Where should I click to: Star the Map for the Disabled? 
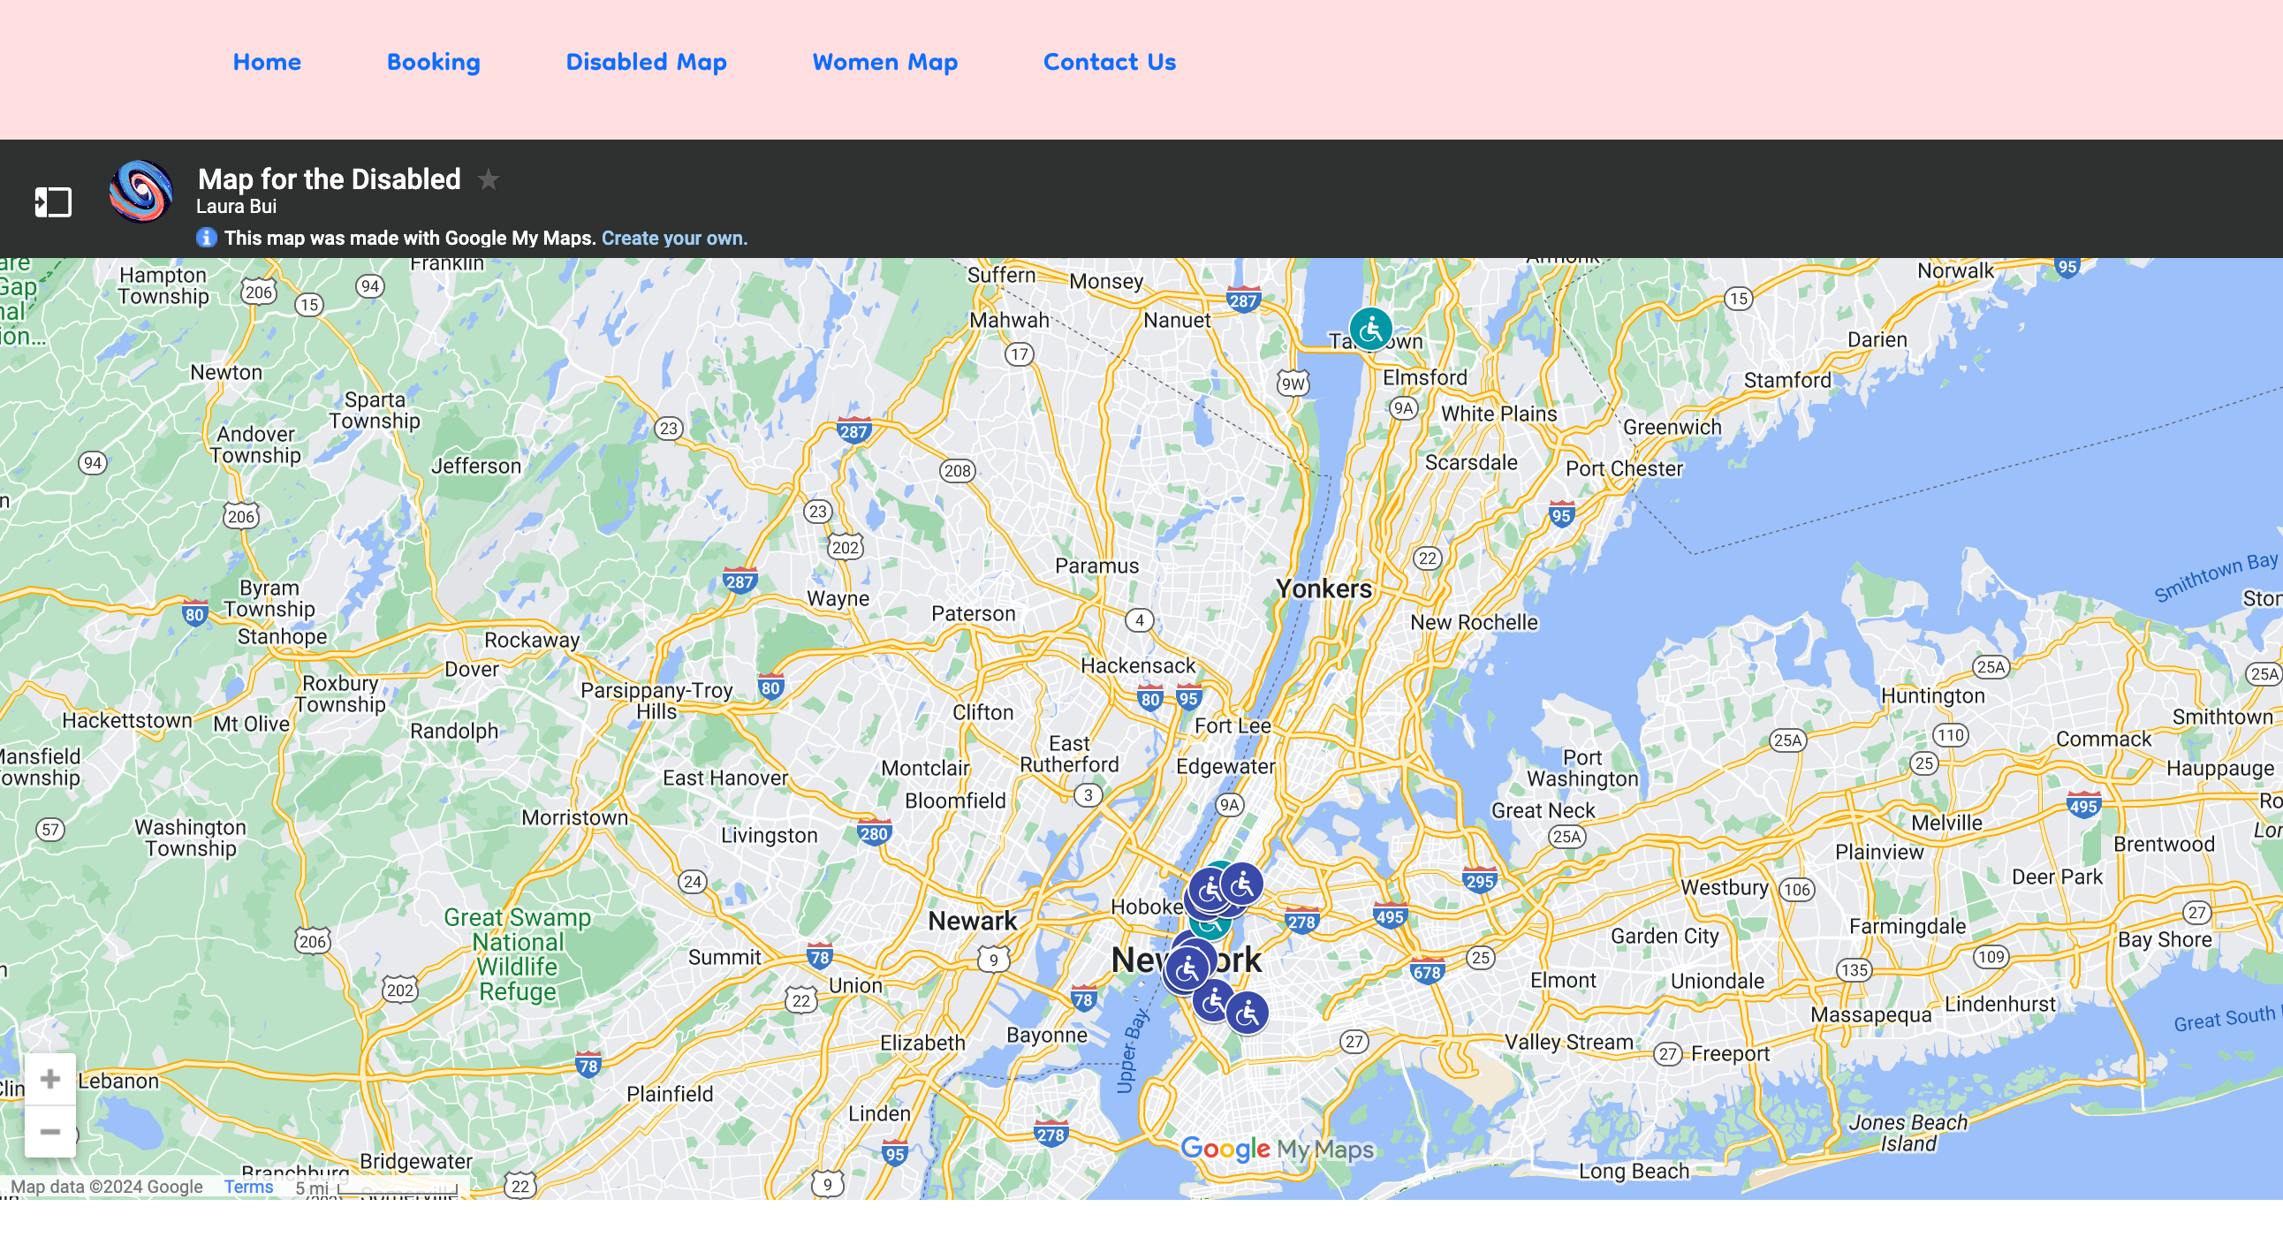(x=489, y=180)
